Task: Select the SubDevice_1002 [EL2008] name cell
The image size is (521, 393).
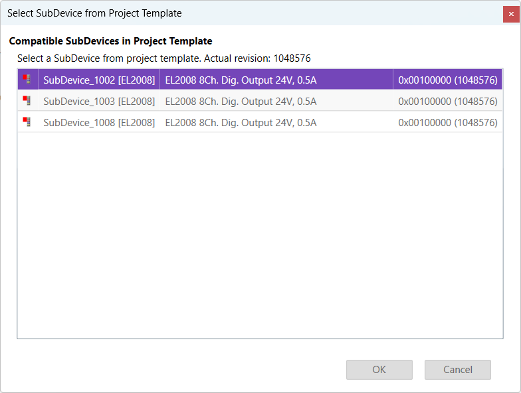Action: 99,80
